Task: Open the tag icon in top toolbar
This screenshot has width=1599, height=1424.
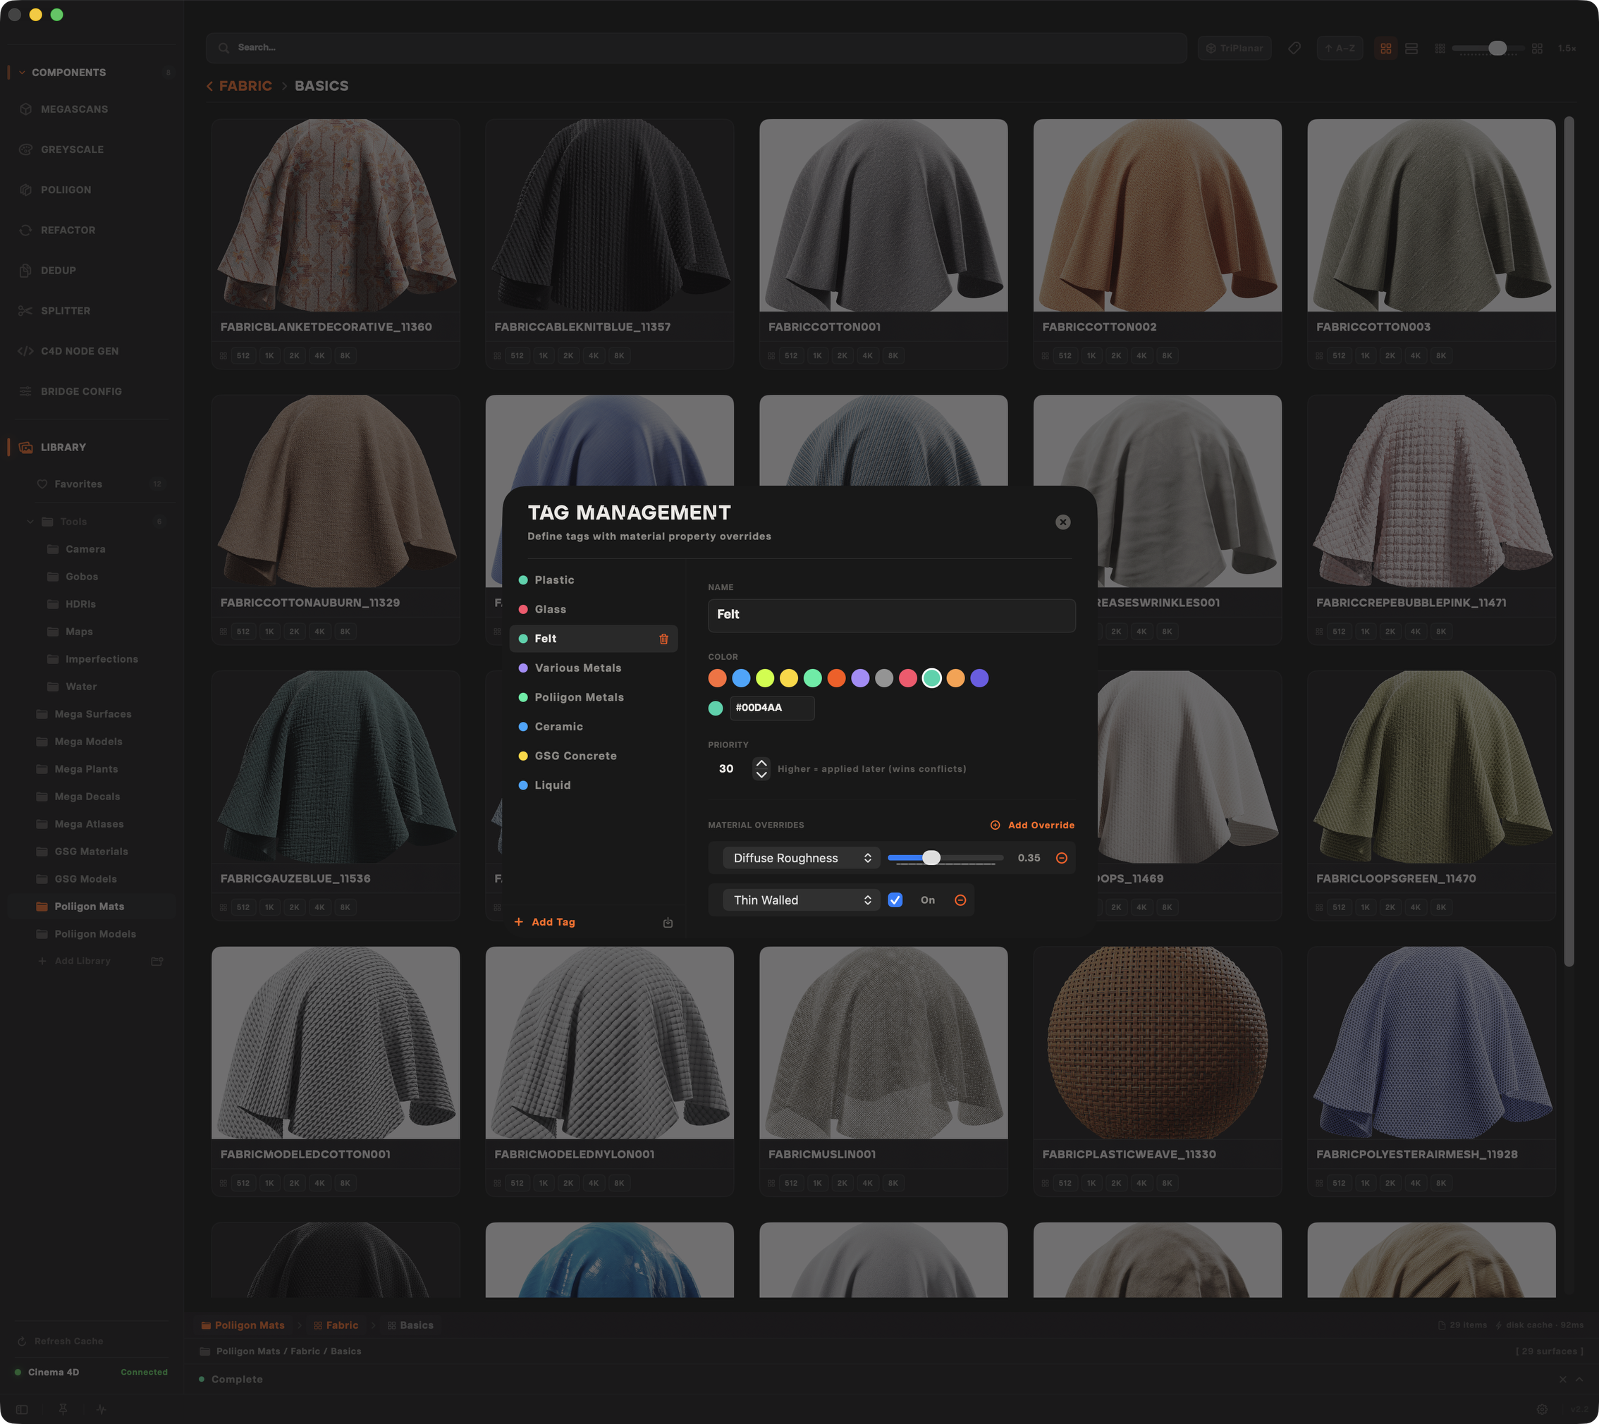Action: pyautogui.click(x=1294, y=49)
